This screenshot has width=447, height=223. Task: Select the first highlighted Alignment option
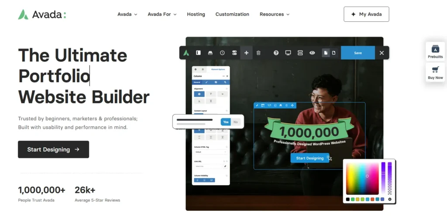click(x=199, y=94)
